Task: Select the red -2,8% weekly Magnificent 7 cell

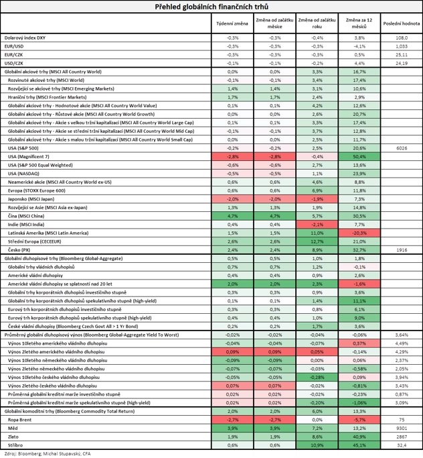Action: [232, 156]
